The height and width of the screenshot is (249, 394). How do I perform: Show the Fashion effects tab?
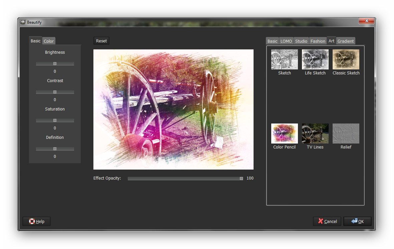pos(318,41)
